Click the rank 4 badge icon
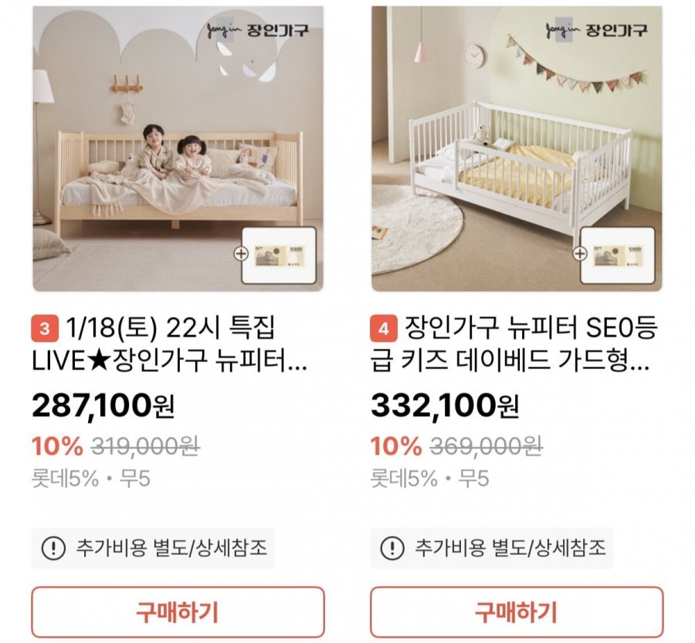 pos(384,330)
